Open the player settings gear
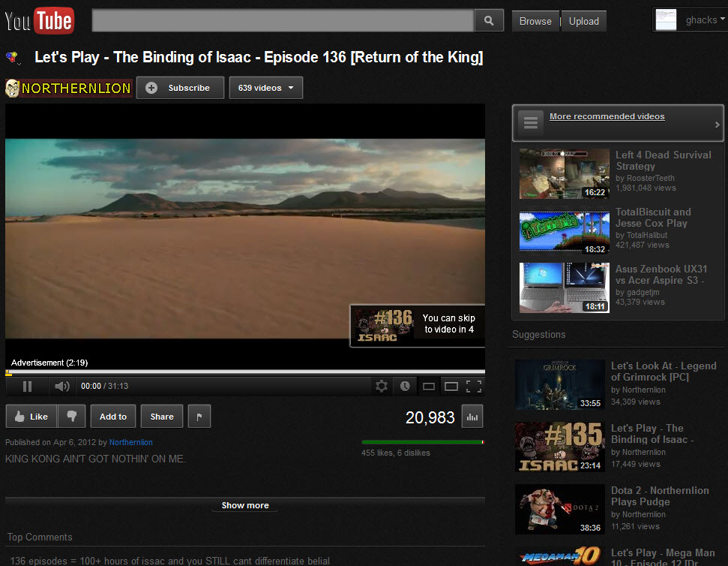This screenshot has height=566, width=728. pyautogui.click(x=382, y=386)
